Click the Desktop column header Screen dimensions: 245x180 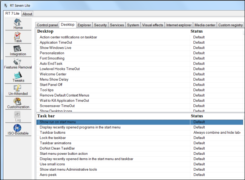click(45, 31)
